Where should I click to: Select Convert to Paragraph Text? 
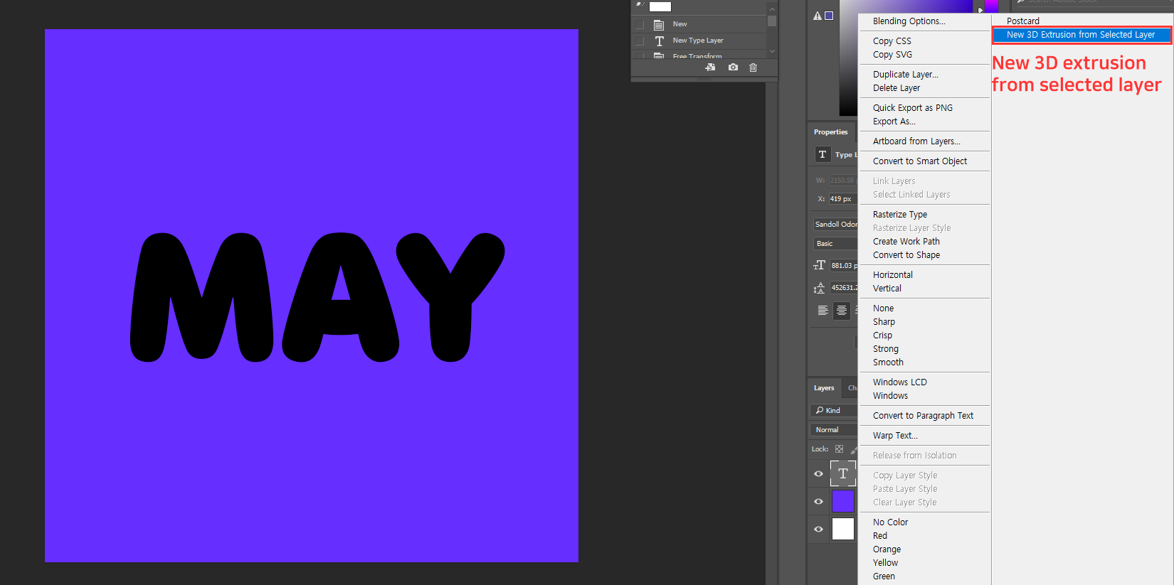[924, 416]
